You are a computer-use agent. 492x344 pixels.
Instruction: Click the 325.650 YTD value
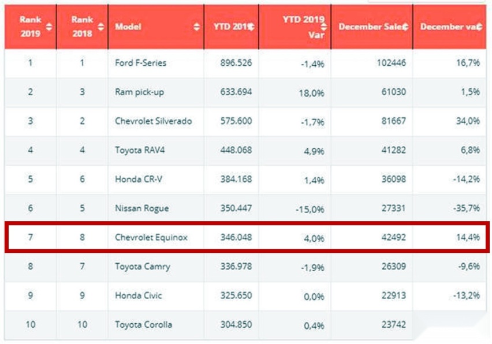[x=236, y=296]
